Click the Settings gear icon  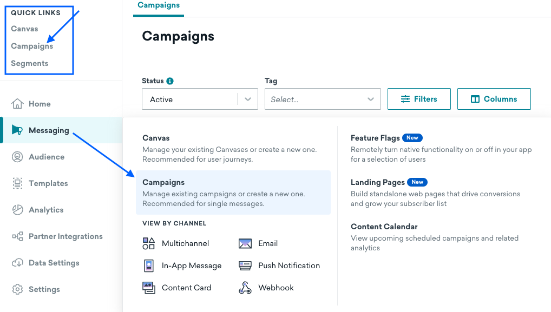pos(18,289)
